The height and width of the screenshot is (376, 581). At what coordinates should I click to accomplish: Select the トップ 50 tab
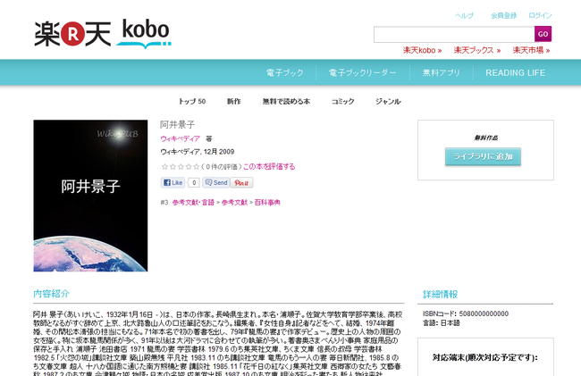click(x=192, y=102)
